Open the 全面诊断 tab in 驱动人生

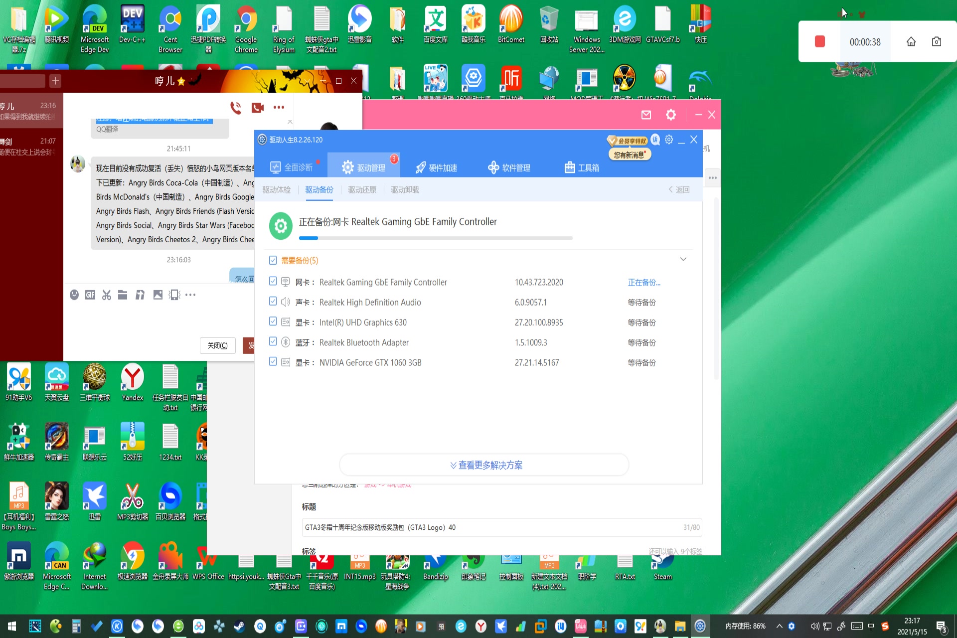tap(291, 167)
